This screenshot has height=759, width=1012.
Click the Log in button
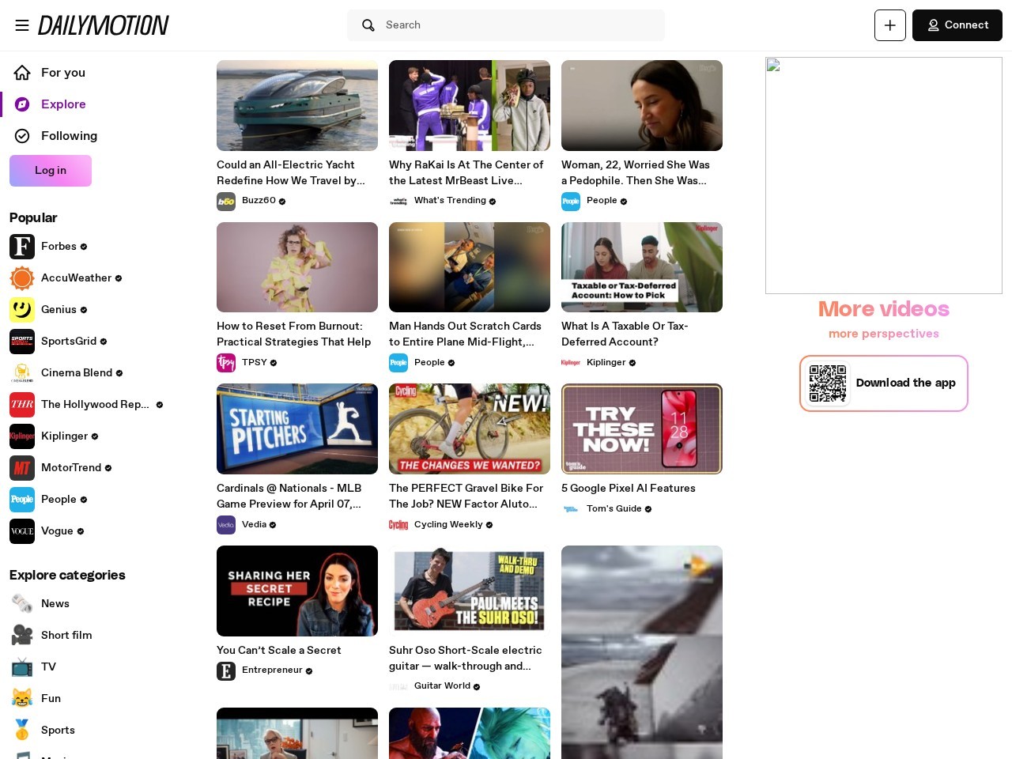click(50, 171)
